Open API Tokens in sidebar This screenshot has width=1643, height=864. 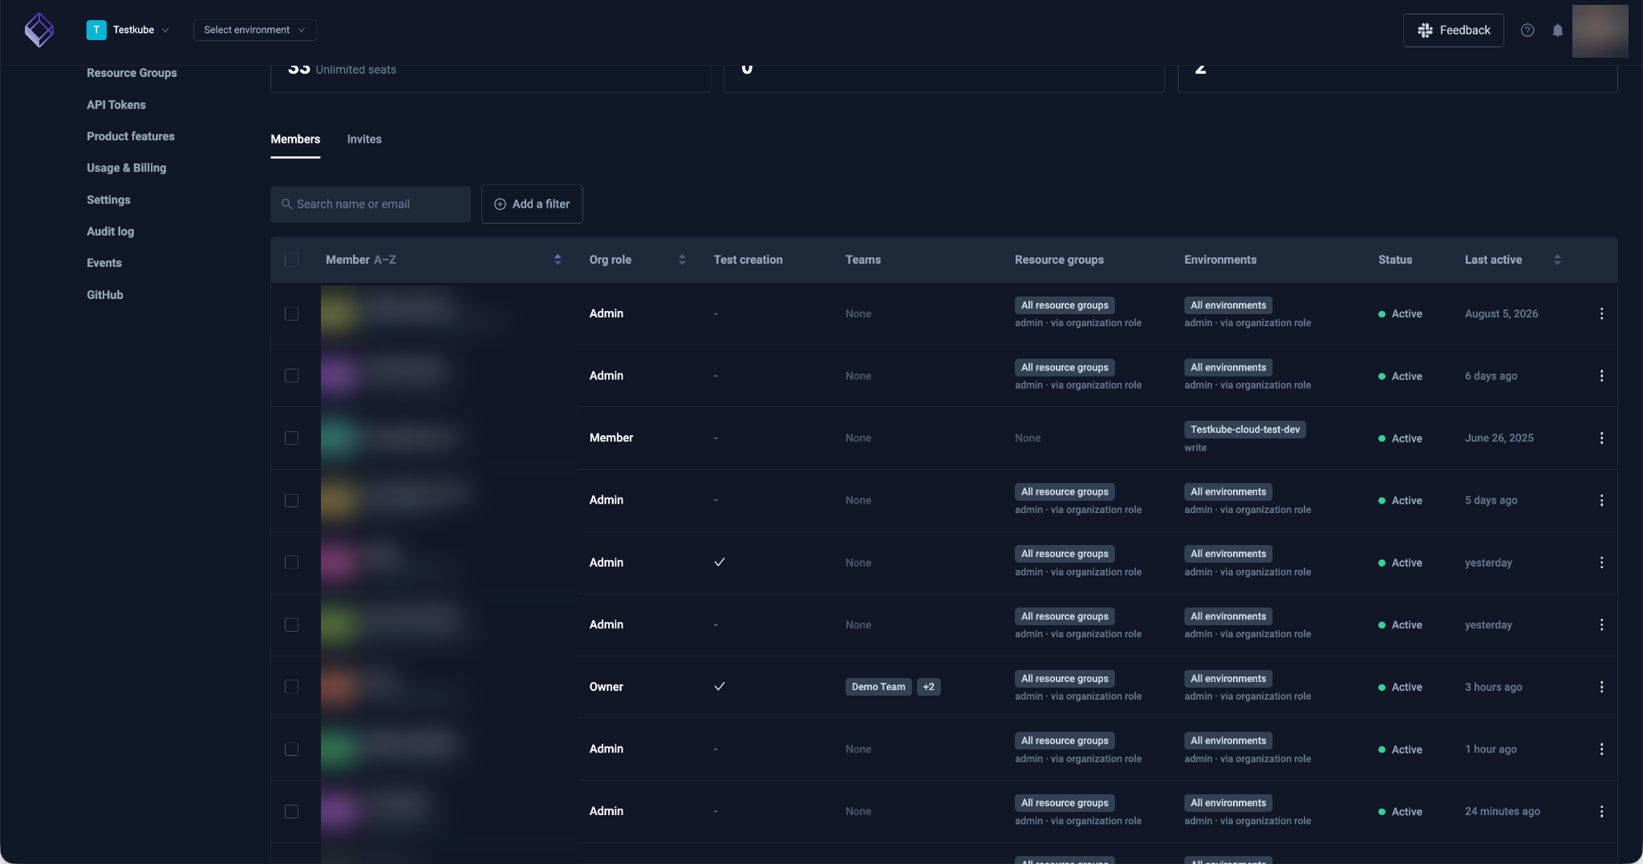point(116,105)
